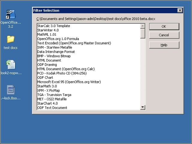Choose the plain HTML Document filter

point(89,60)
